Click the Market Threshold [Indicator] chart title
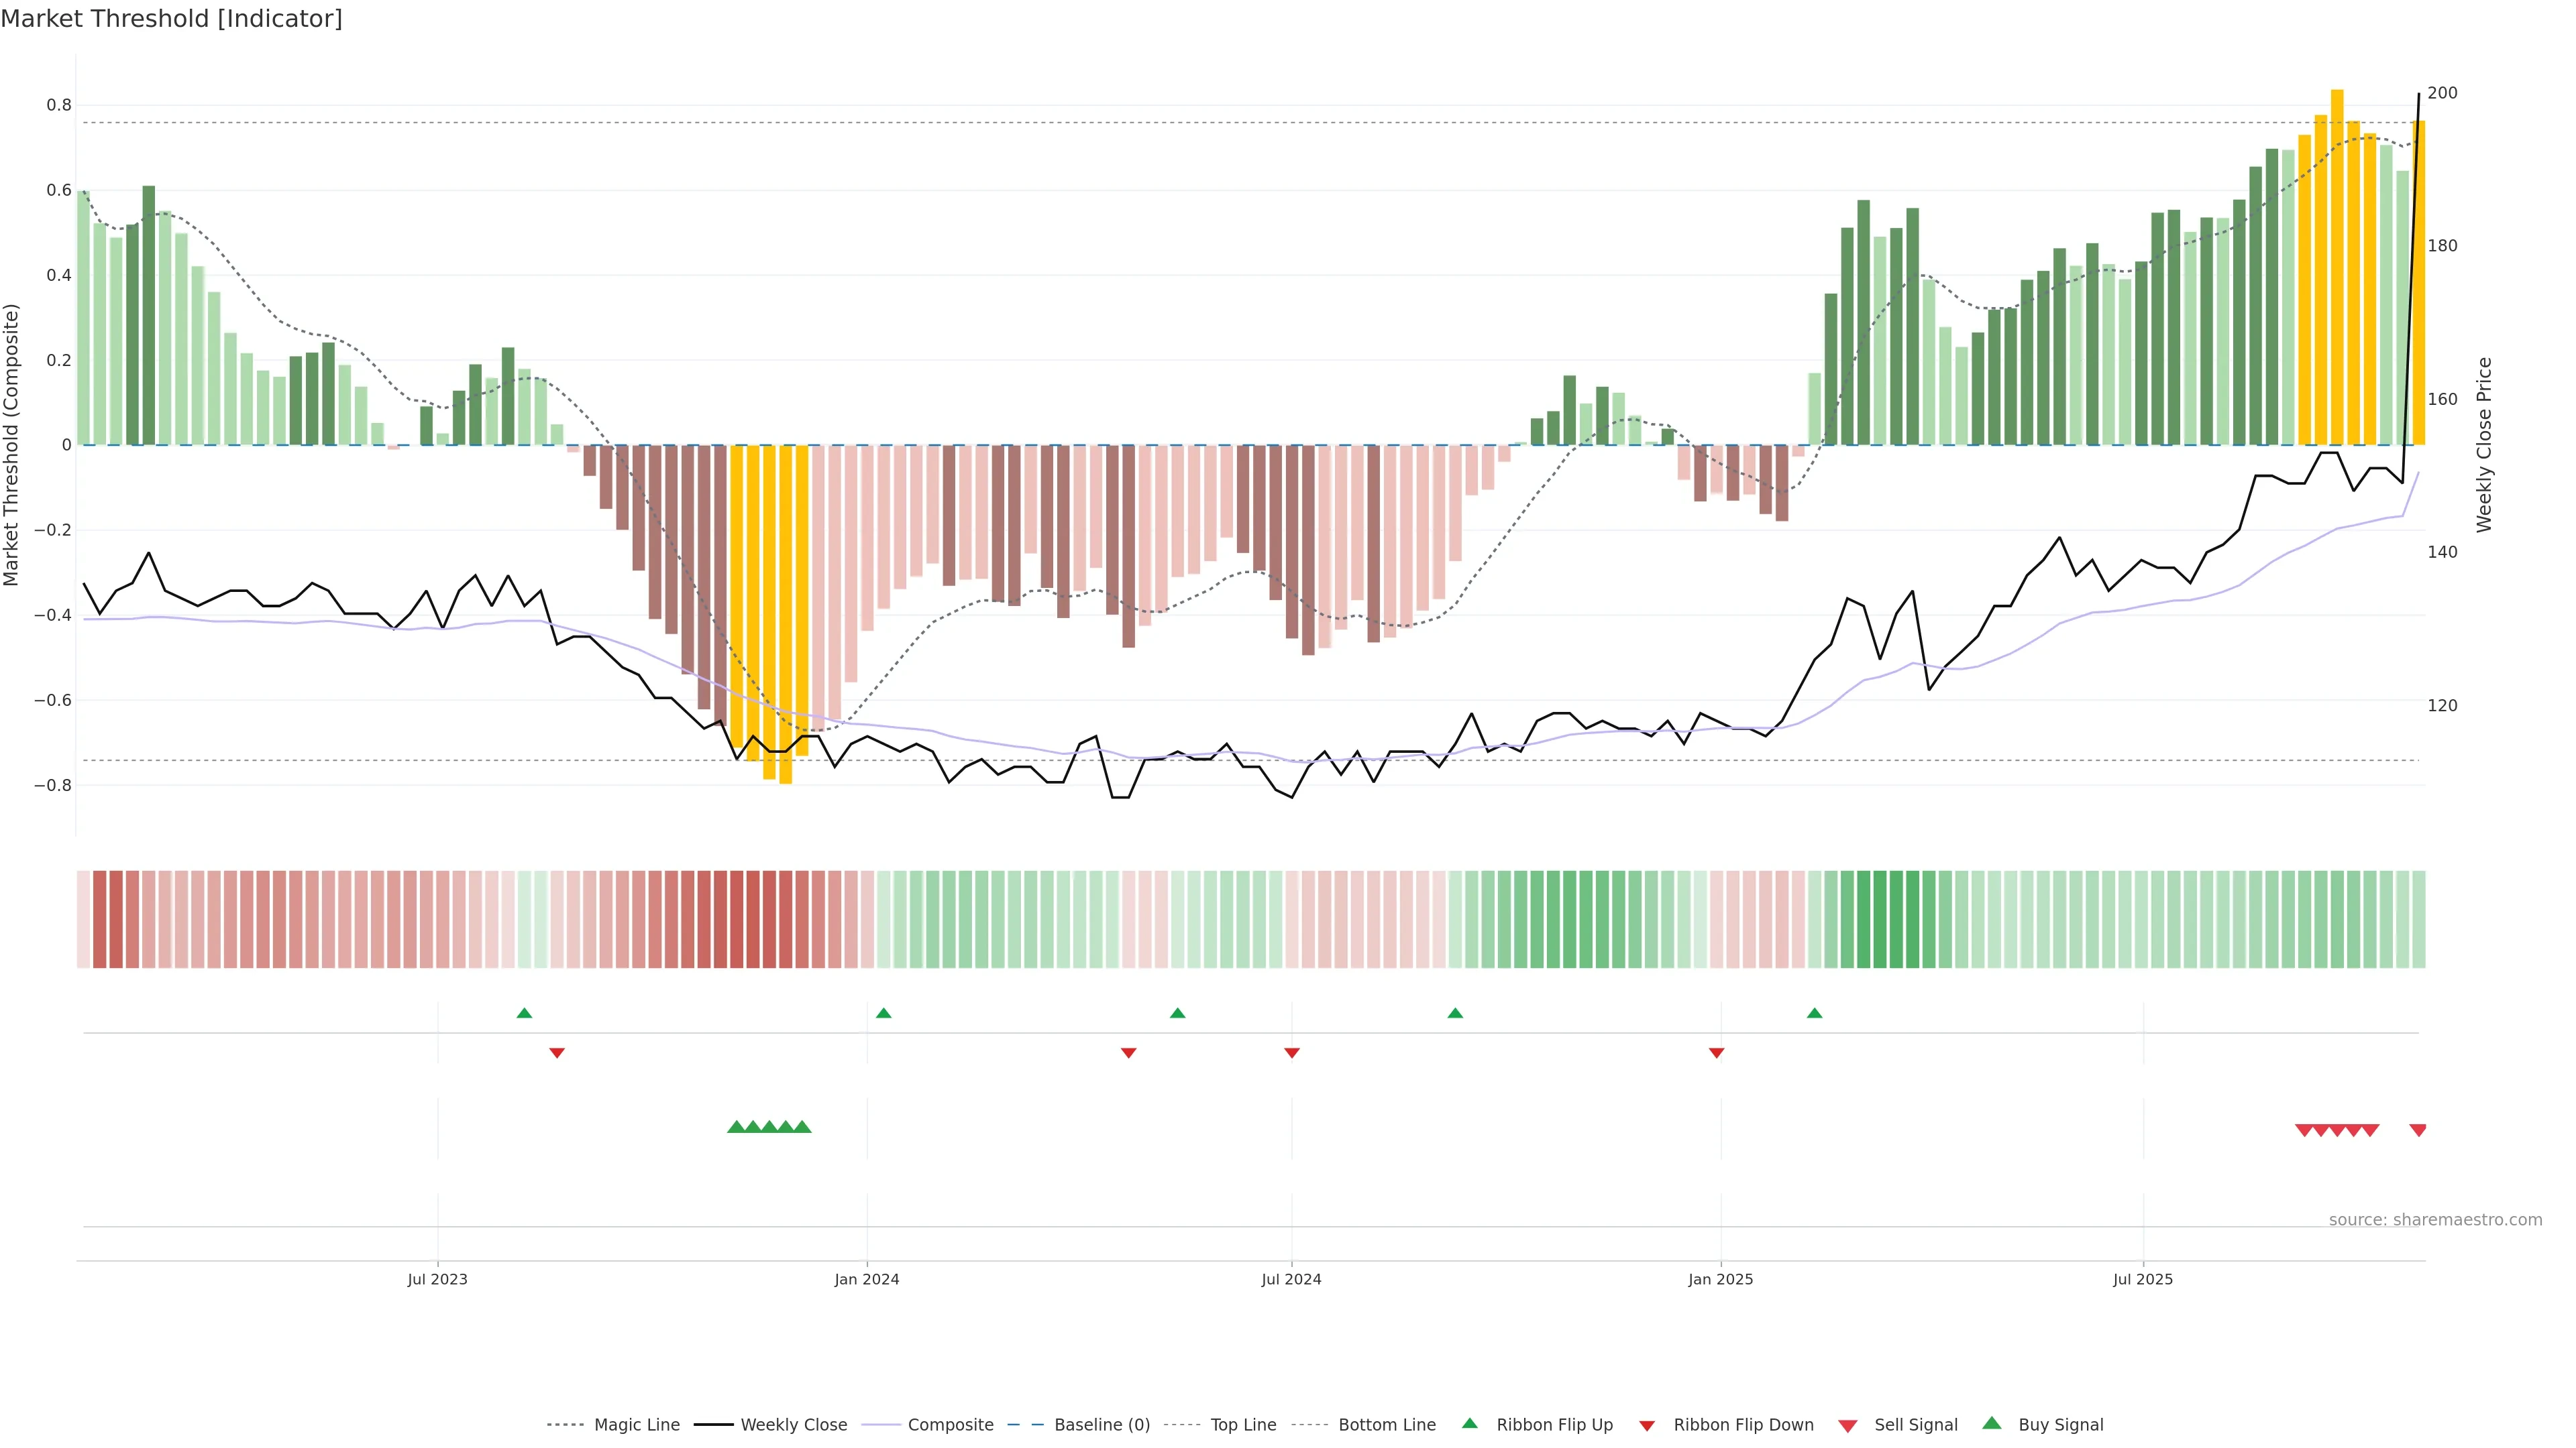 coord(171,19)
